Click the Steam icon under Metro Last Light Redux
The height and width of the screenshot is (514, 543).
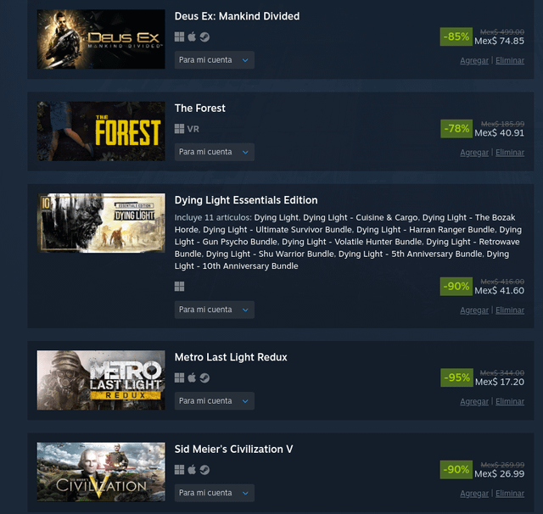(x=204, y=378)
